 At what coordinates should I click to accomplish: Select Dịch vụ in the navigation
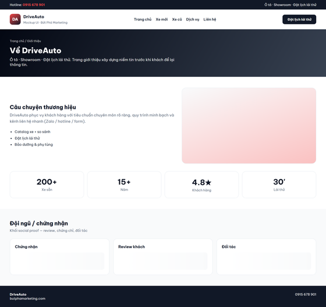click(193, 19)
